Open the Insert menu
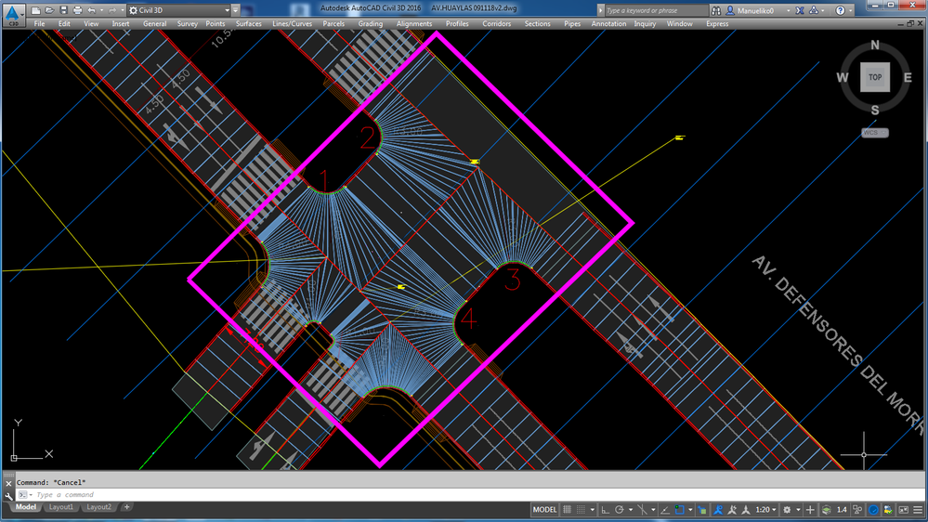 click(121, 23)
